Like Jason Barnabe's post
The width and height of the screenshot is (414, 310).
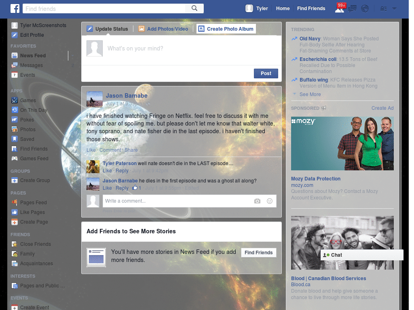pyautogui.click(x=91, y=150)
